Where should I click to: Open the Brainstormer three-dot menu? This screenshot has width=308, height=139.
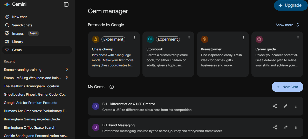(x=244, y=38)
